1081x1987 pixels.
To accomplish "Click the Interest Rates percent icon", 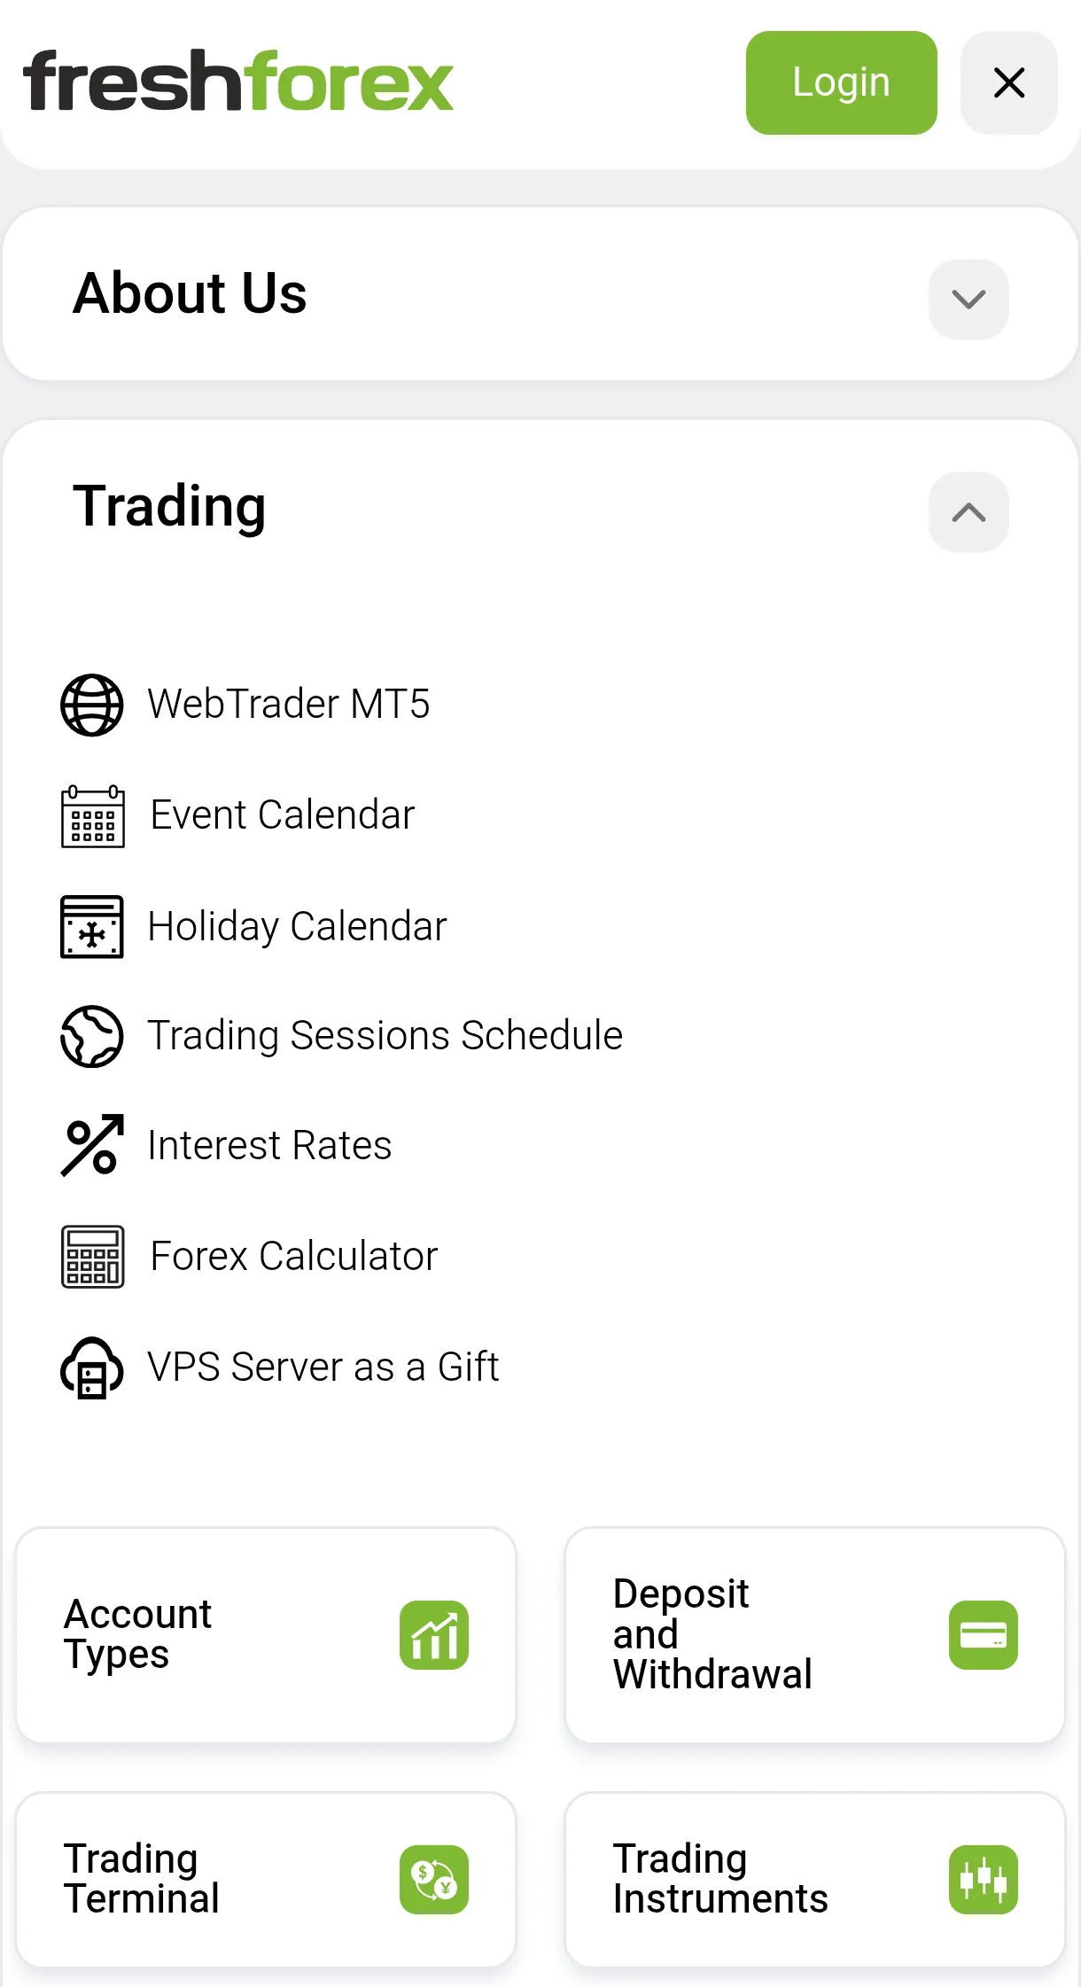I will 92,1146.
